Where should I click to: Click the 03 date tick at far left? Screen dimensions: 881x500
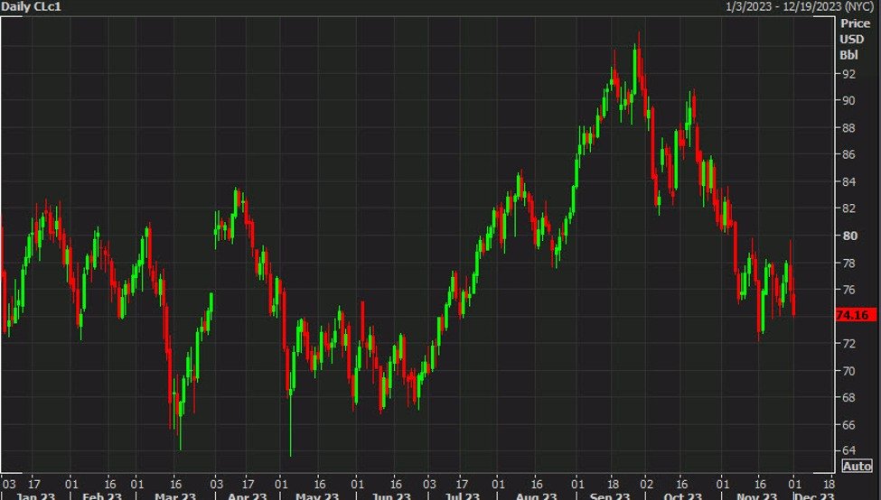point(9,482)
